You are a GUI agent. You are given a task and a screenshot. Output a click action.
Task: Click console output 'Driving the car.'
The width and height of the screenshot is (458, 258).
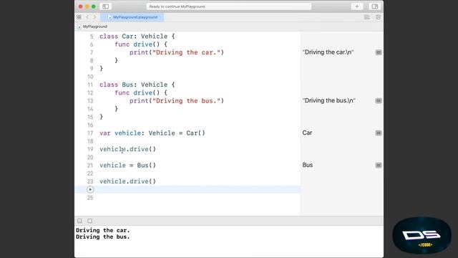click(x=103, y=230)
